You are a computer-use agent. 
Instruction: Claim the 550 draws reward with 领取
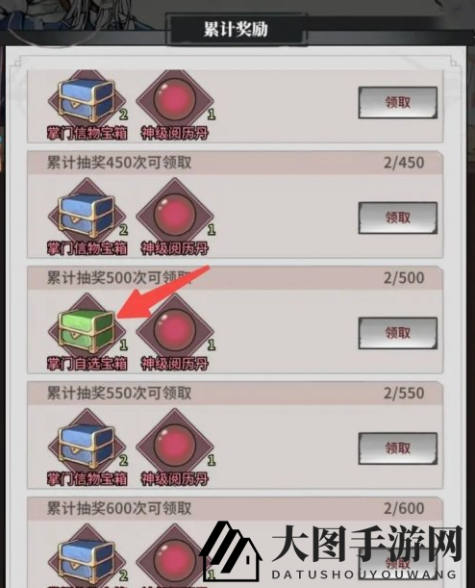point(398,448)
